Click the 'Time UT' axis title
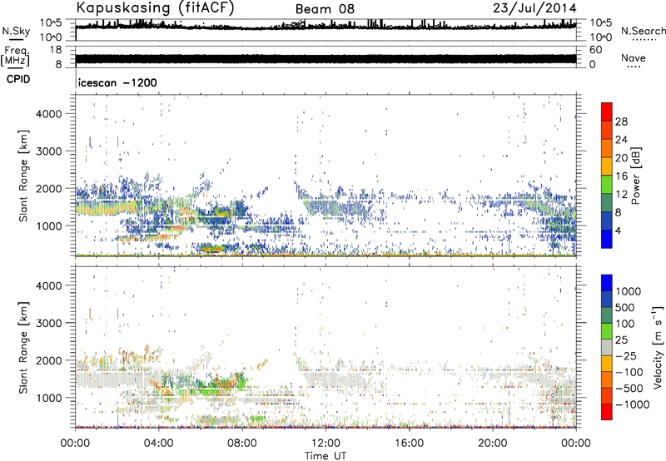Image resolution: width=666 pixels, height=461 pixels. click(x=326, y=455)
